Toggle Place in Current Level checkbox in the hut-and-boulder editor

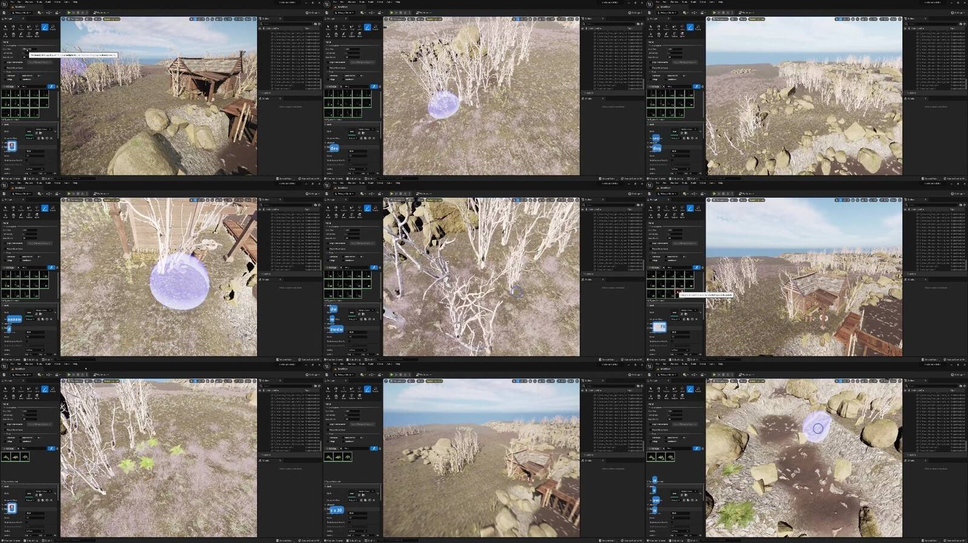pos(5,68)
